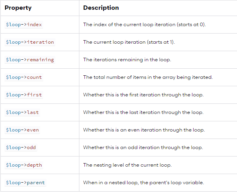Click the Property column header

point(18,8)
